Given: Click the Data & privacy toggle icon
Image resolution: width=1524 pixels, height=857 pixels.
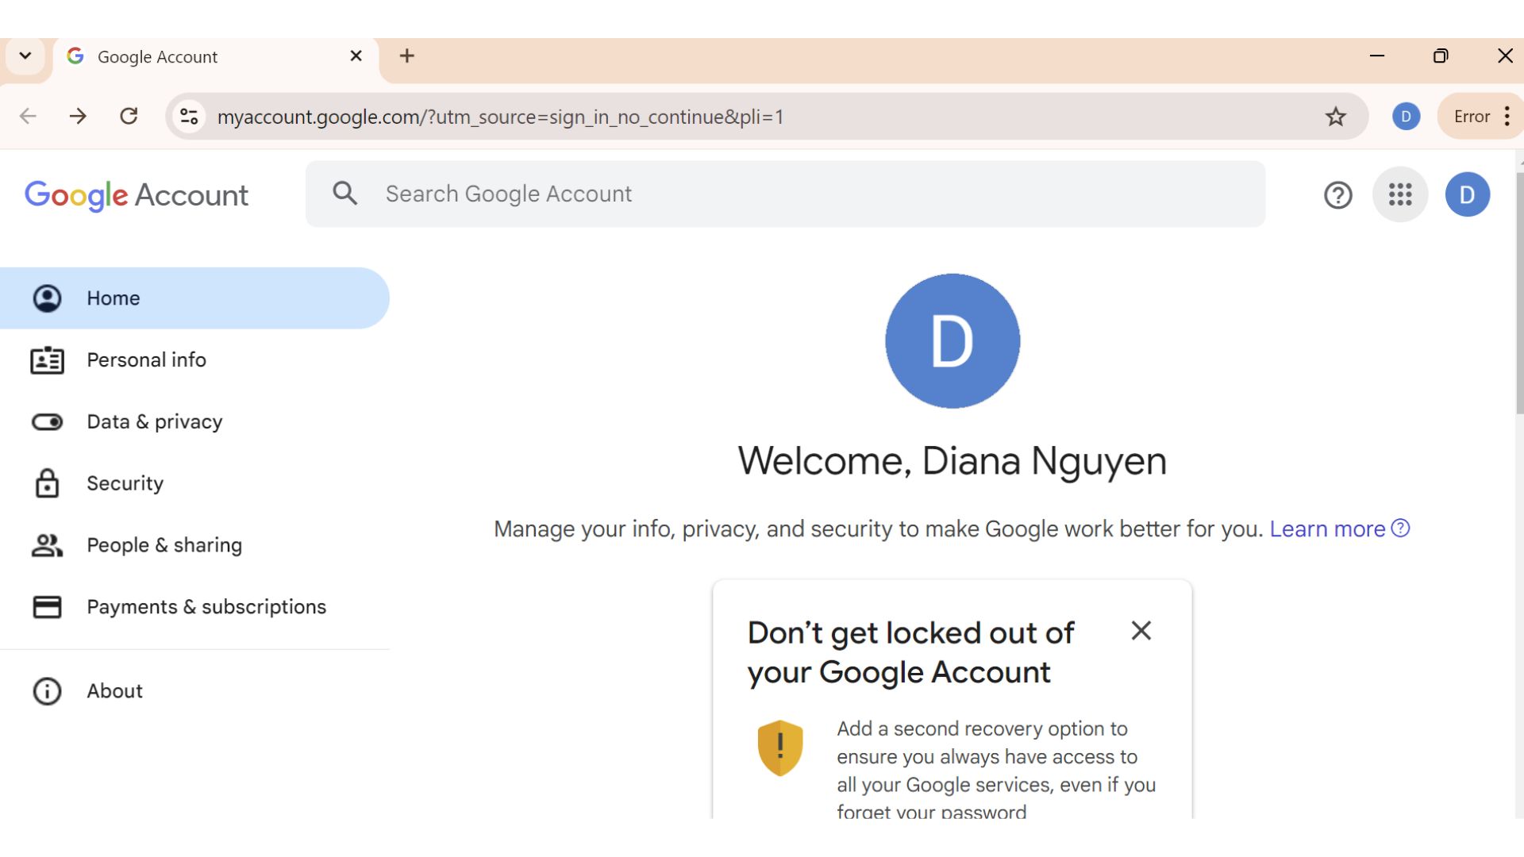Looking at the screenshot, I should 47,422.
